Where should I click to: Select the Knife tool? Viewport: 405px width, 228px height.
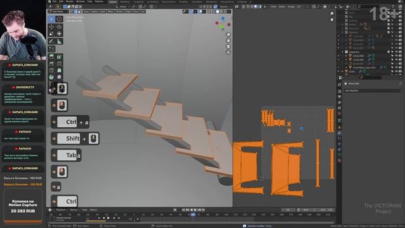point(51,70)
